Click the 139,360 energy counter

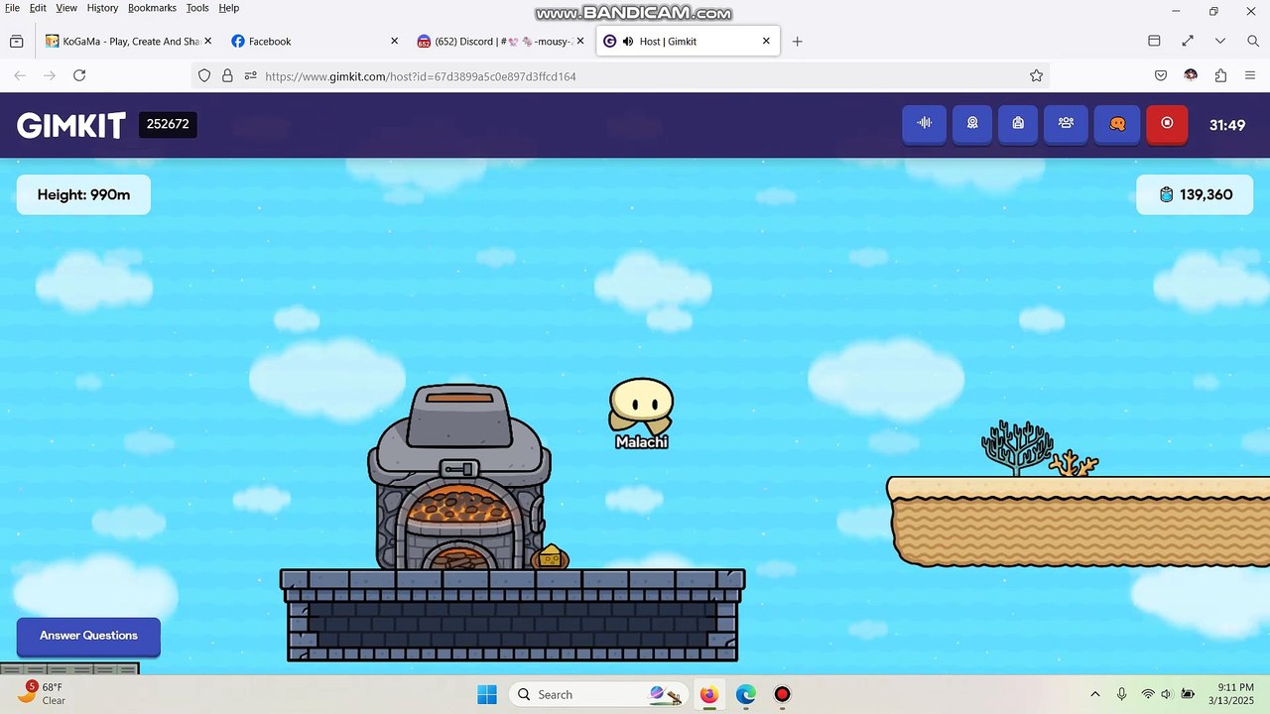click(x=1195, y=194)
